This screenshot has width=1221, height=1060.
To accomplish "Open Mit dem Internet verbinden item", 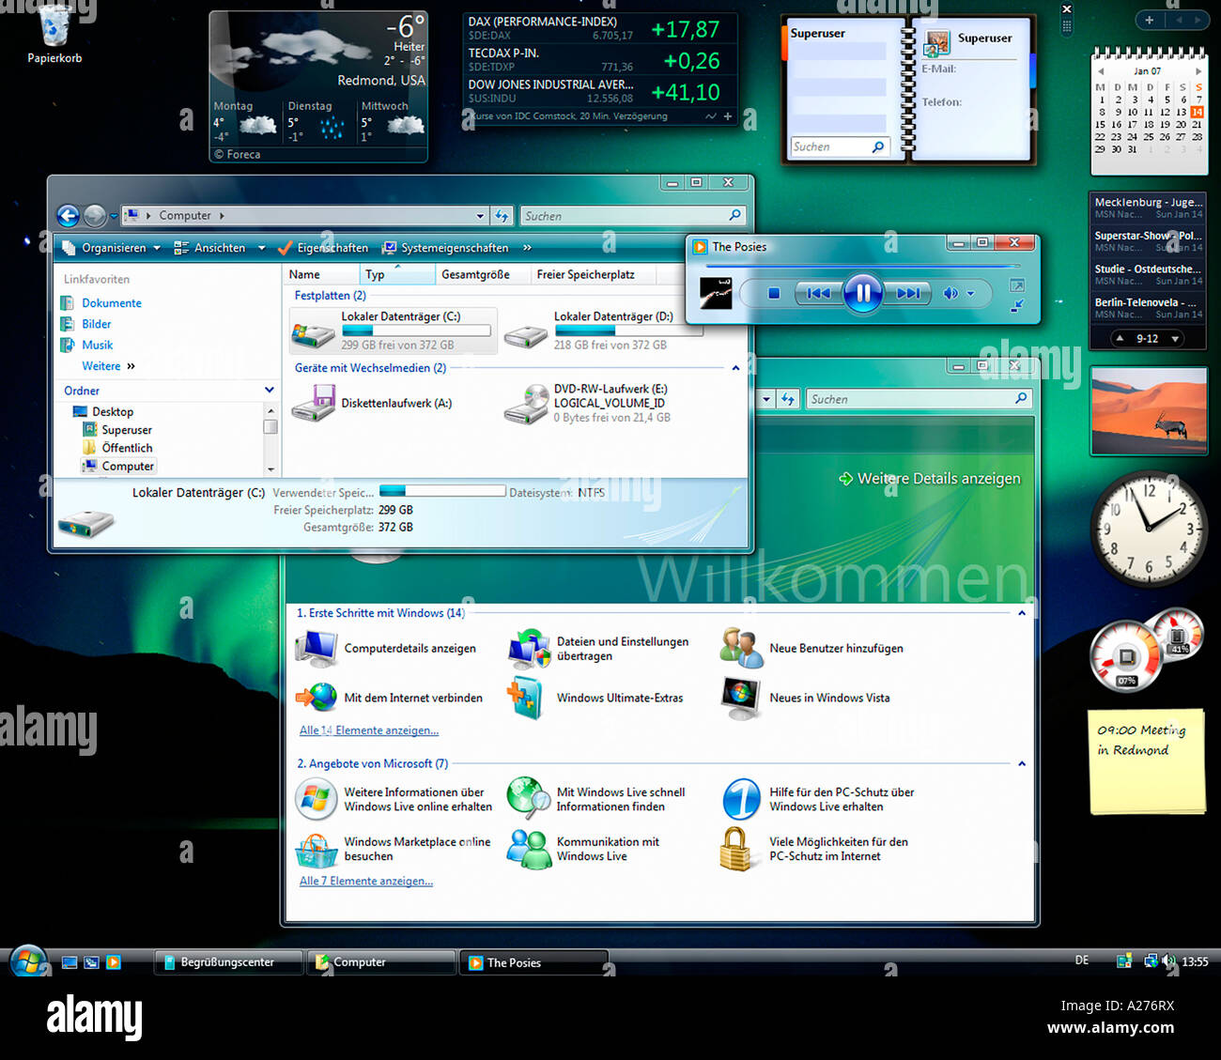I will 389,698.
